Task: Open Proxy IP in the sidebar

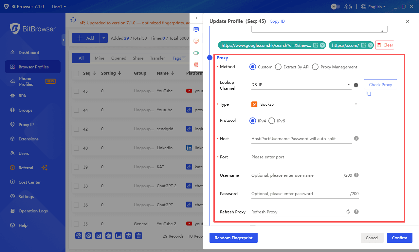Action: click(x=26, y=124)
